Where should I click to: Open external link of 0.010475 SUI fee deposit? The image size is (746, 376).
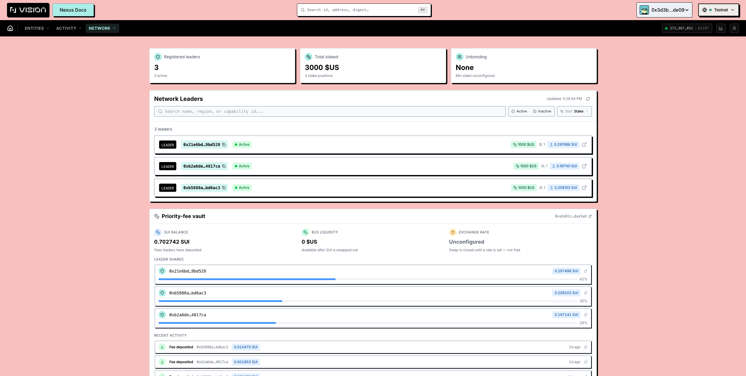[586, 347]
